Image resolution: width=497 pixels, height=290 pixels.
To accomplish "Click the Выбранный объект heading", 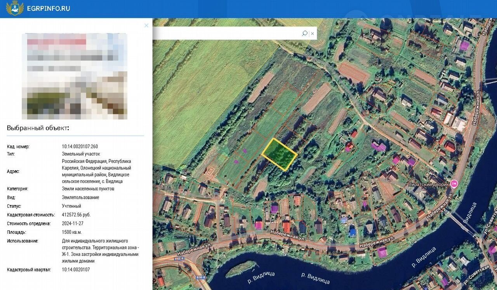I will (38, 128).
